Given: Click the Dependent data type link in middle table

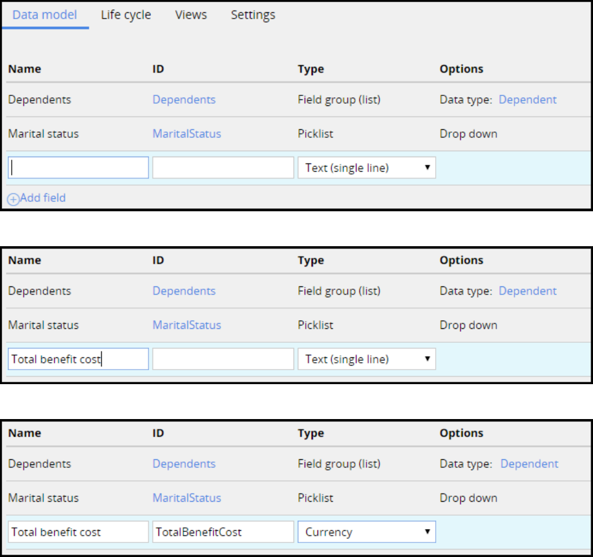Looking at the screenshot, I should coord(528,291).
